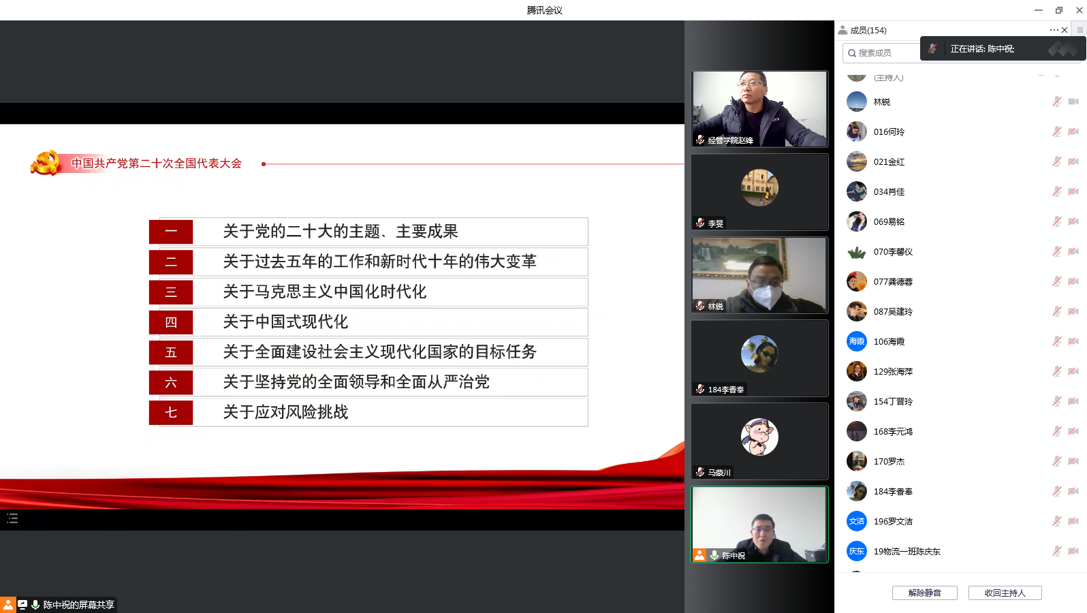Click the muted mic icon on 马蒙川's tile
This screenshot has height=613, width=1087.
coord(700,472)
